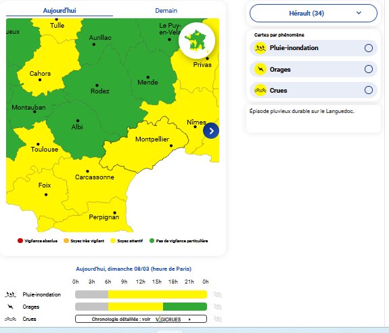Click the Crues yellow waves icon in phenomenon list
This screenshot has width=389, height=333.
pos(260,90)
